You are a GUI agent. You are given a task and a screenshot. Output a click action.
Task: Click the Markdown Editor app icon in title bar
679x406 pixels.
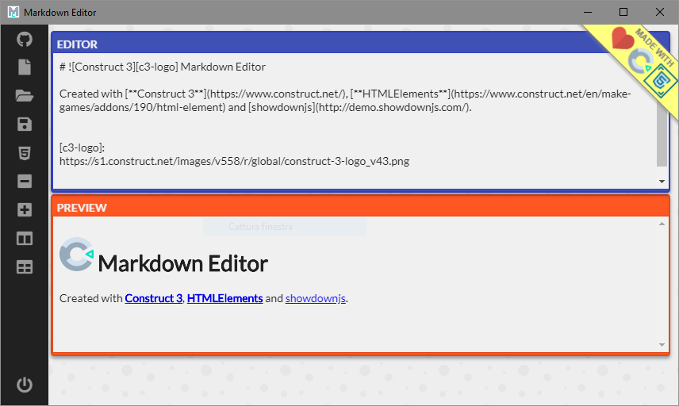13,12
